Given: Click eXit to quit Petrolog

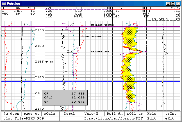Looking at the screenshot, I should [x=170, y=118].
